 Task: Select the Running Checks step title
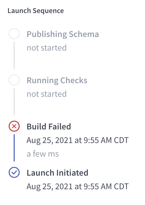click(57, 80)
